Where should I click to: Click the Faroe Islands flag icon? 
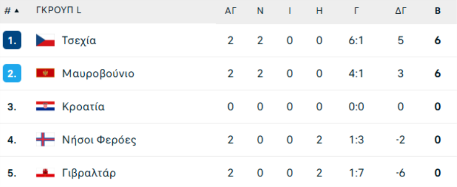click(45, 139)
